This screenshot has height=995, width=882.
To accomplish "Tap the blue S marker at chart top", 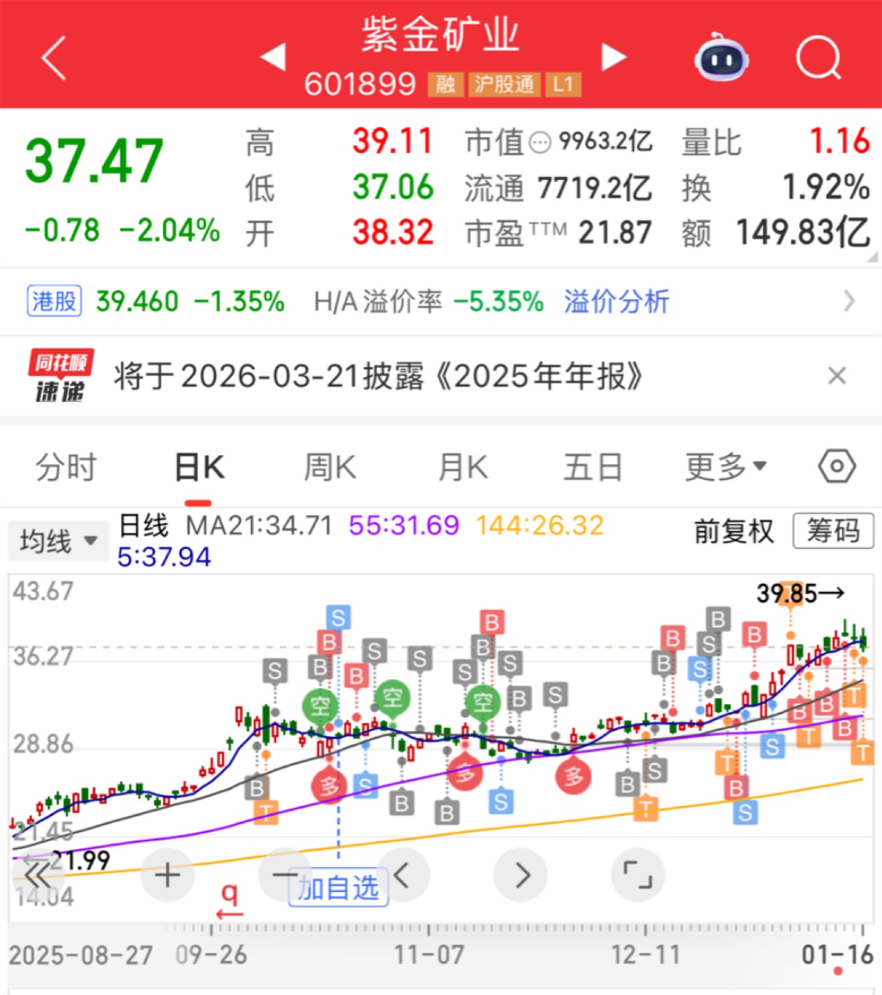I will (x=338, y=618).
